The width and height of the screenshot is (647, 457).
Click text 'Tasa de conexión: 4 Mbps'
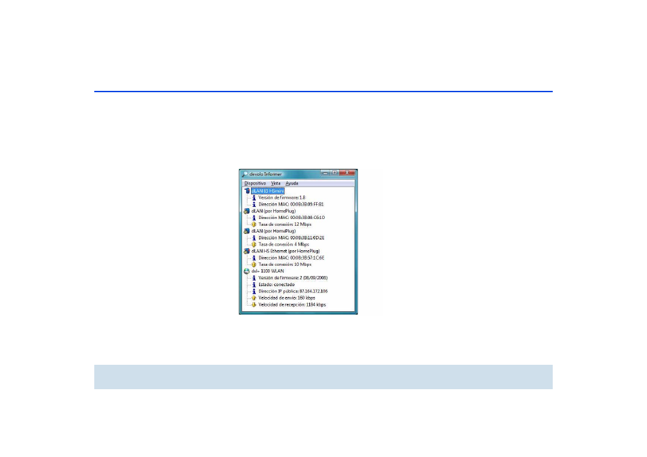pos(283,244)
